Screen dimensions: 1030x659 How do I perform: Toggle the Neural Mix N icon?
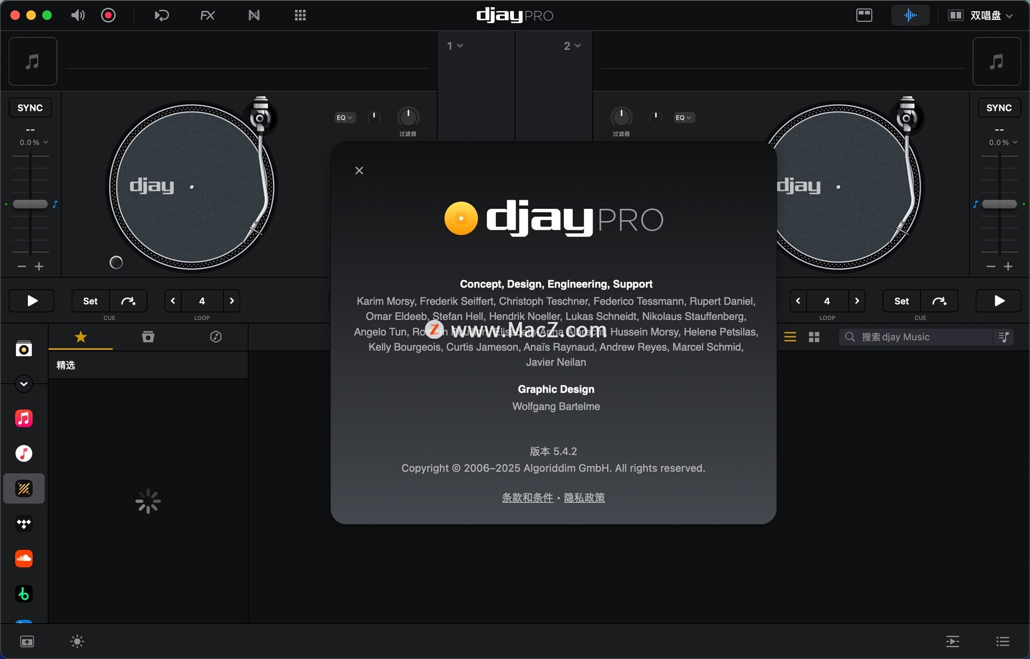click(254, 15)
